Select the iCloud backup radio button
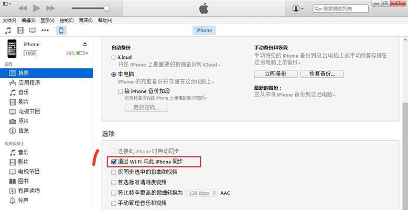The width and height of the screenshot is (408, 210). pos(114,57)
